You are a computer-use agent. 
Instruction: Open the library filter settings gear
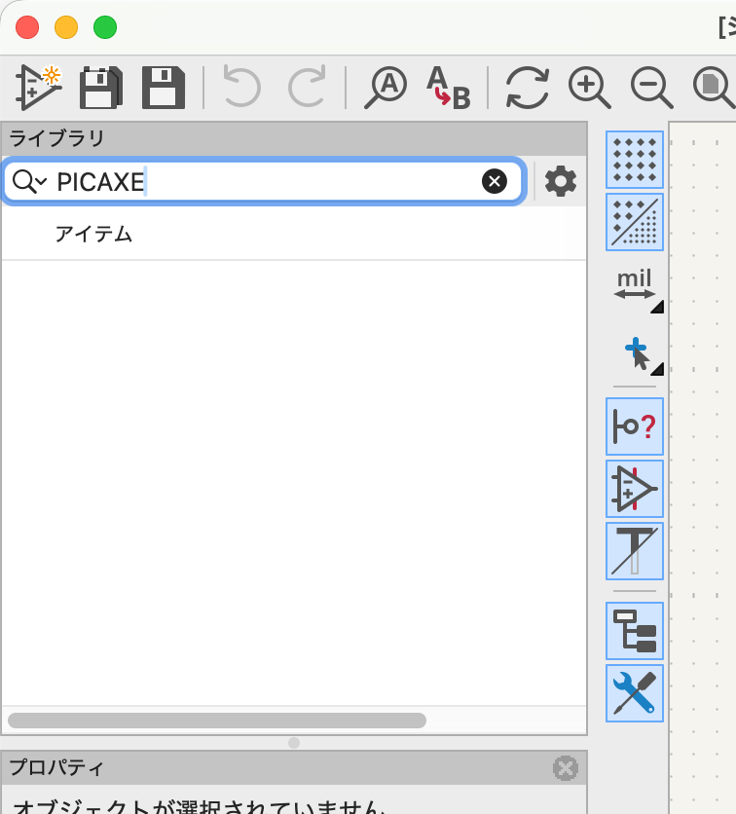(x=561, y=181)
